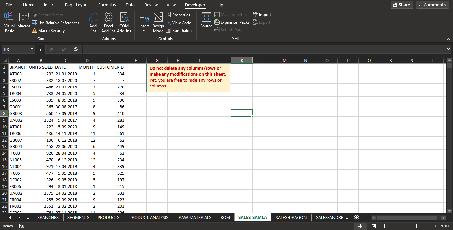Open Excel Add-ins
This screenshot has width=453, height=230.
coord(108,22)
